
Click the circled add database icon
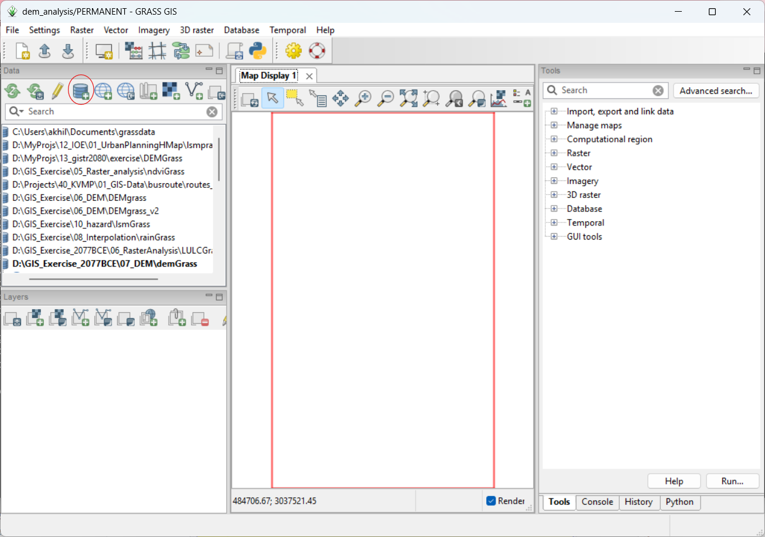pyautogui.click(x=80, y=91)
